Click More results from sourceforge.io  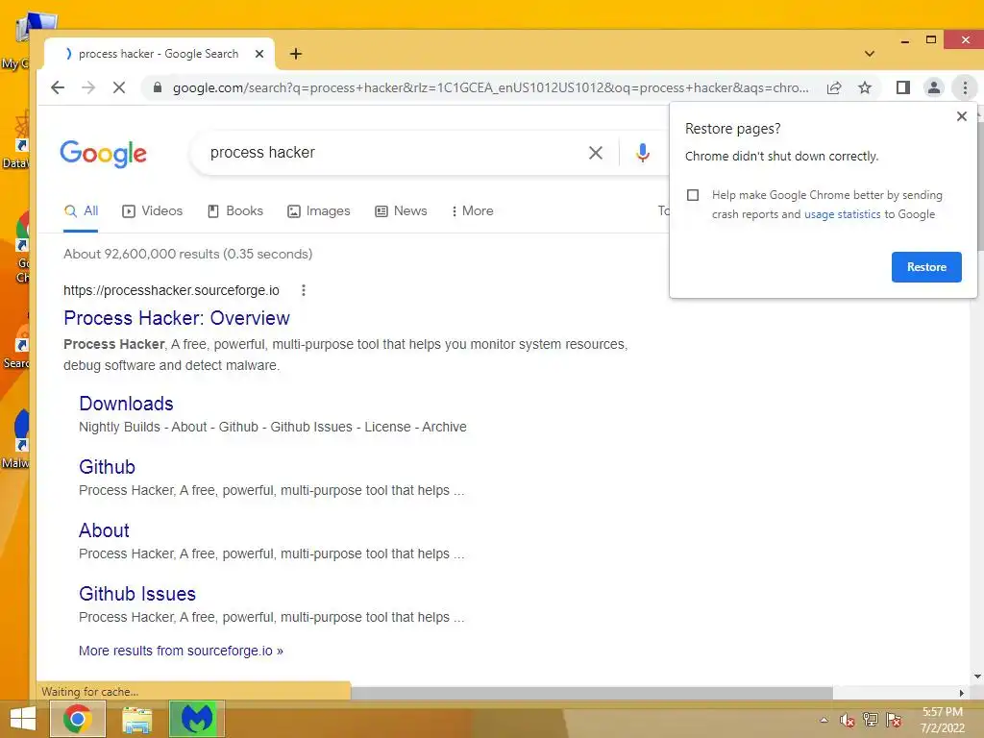click(181, 651)
